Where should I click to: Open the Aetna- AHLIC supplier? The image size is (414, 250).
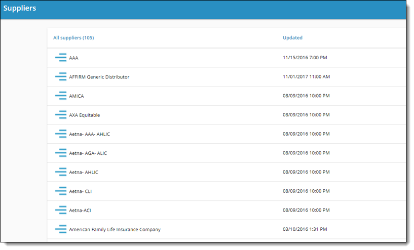click(84, 172)
